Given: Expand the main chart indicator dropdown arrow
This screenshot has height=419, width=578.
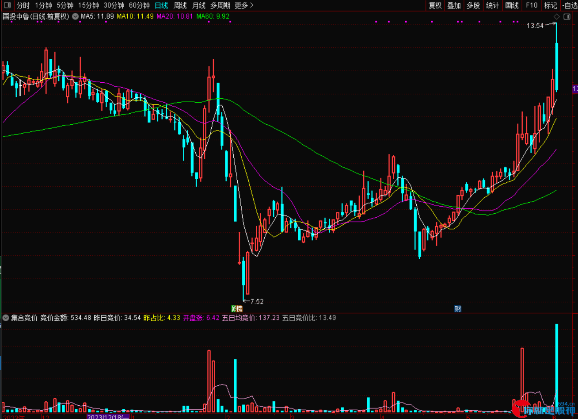Looking at the screenshot, I should click(76, 16).
